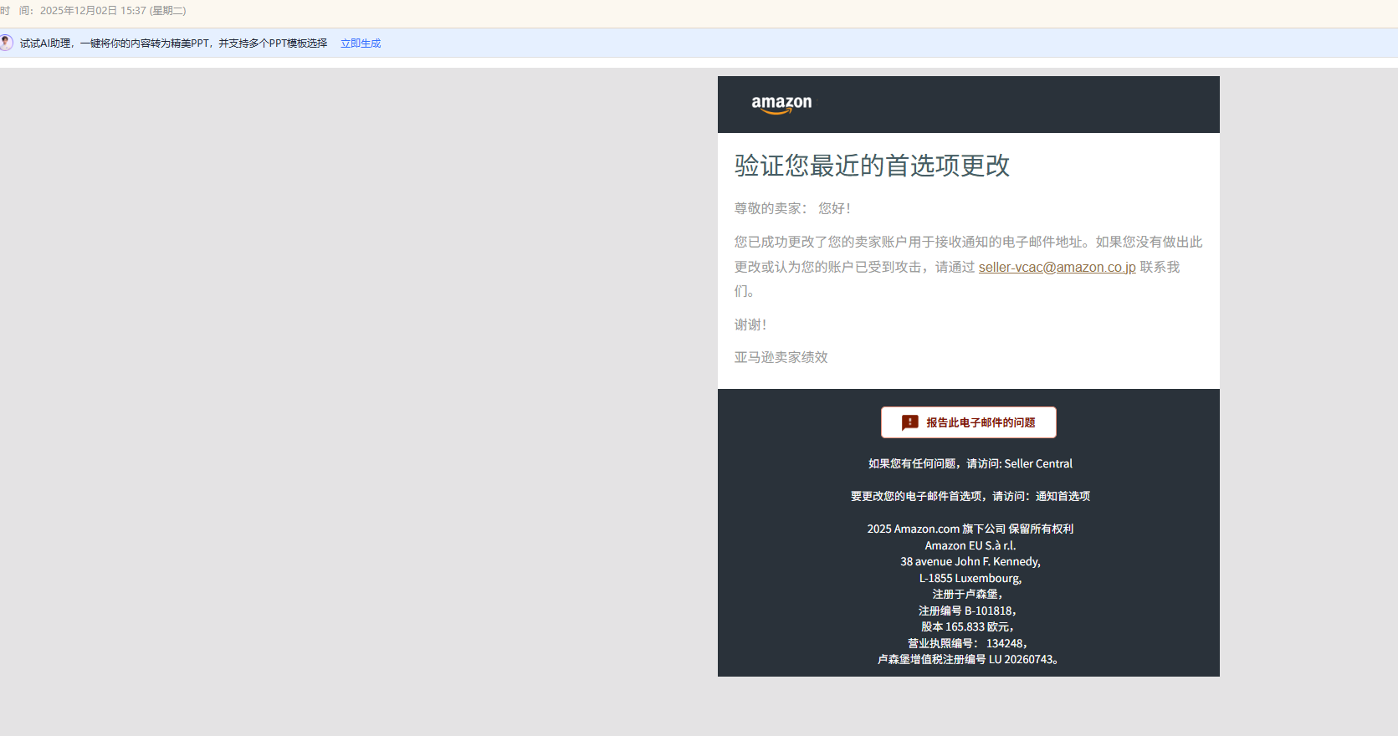Viewport: 1398px width, 736px height.
Task: Open the 立即生成 link
Action: click(360, 43)
